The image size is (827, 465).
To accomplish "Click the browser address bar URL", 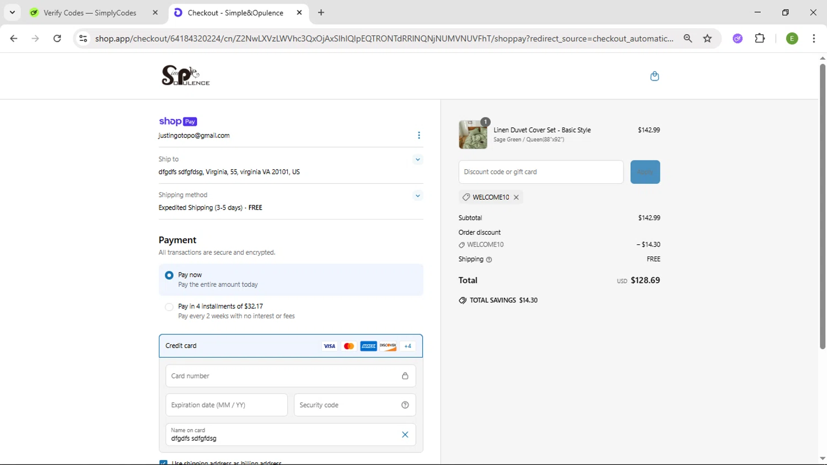I will click(x=384, y=39).
